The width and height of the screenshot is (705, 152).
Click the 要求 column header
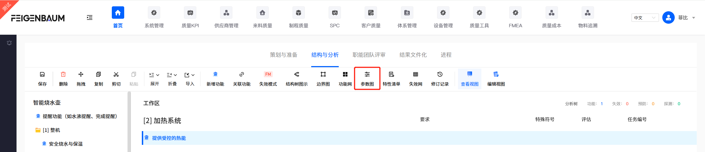[x=425, y=120]
